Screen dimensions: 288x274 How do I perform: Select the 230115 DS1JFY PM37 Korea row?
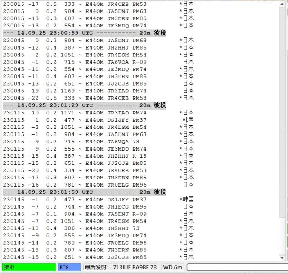click(x=98, y=120)
